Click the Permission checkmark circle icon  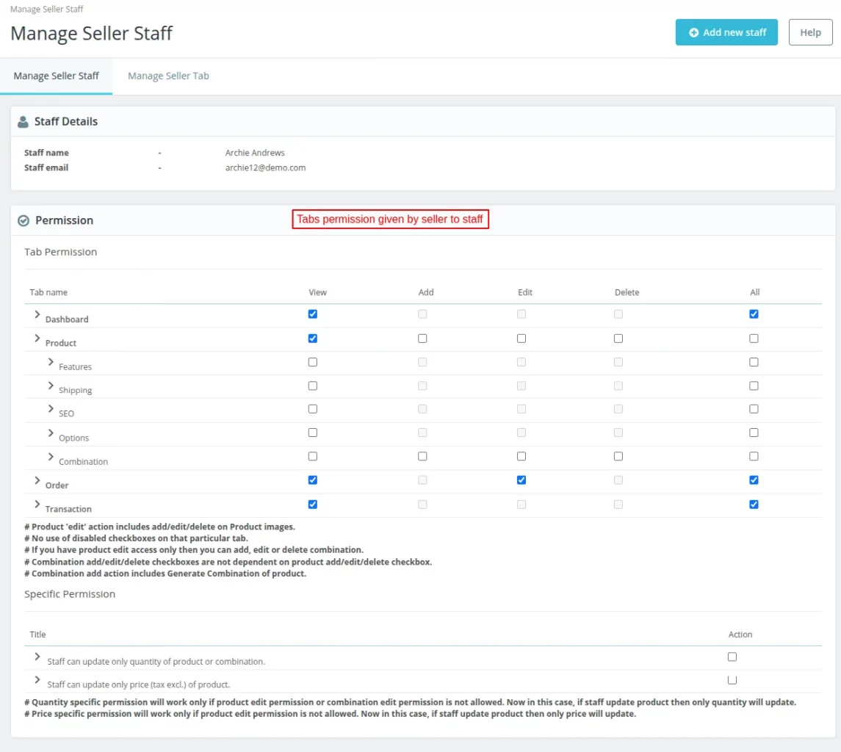[24, 220]
